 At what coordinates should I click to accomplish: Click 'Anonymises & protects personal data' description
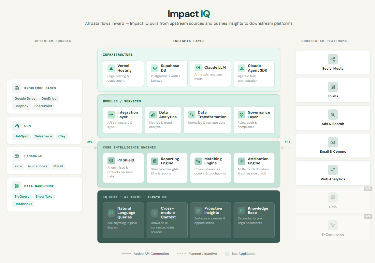pyautogui.click(x=120, y=172)
